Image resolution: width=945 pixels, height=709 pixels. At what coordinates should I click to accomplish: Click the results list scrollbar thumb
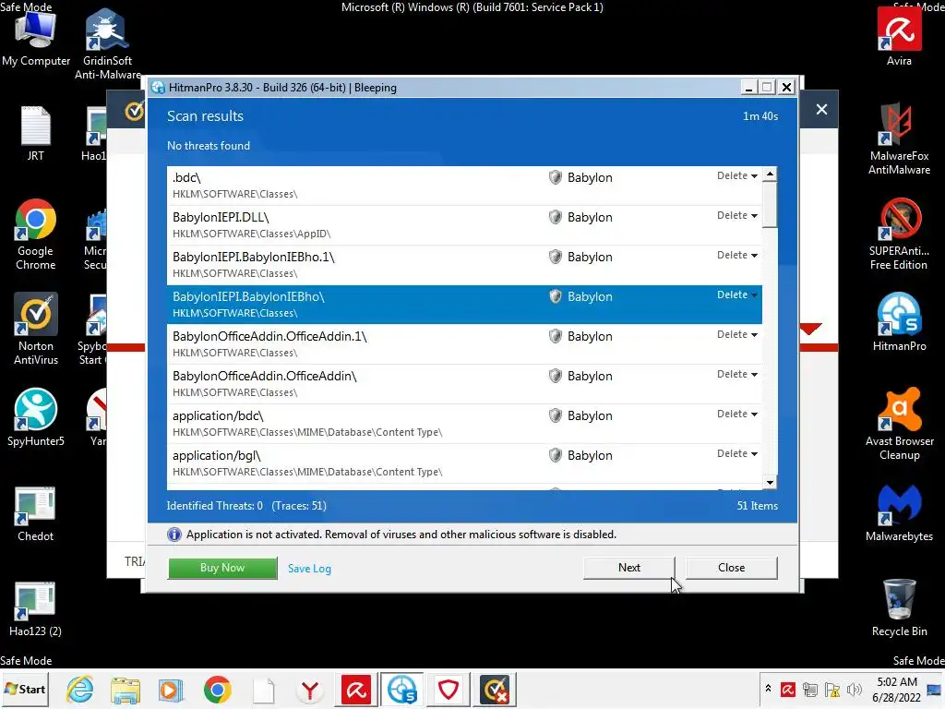[770, 205]
